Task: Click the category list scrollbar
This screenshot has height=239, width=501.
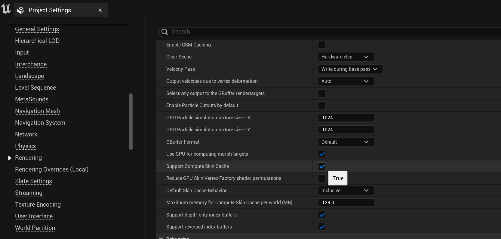Action: [131, 121]
